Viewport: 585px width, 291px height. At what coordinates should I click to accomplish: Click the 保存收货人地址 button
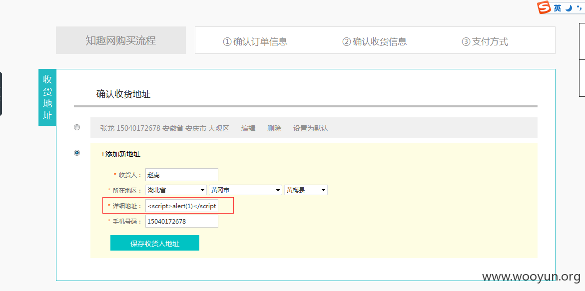[155, 243]
